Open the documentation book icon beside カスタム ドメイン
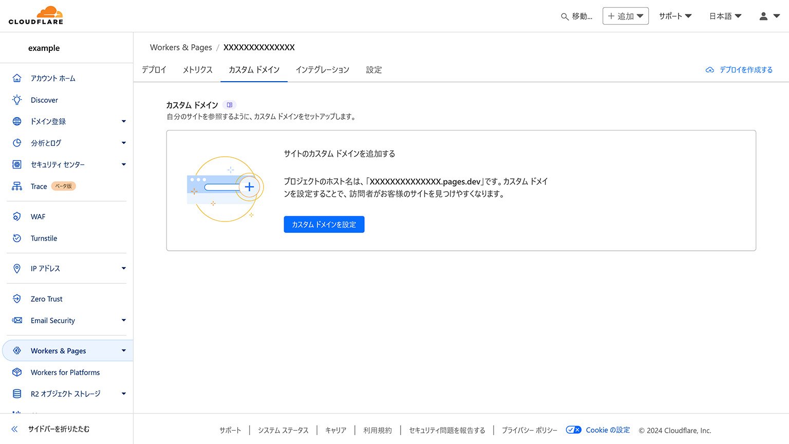 tap(230, 105)
